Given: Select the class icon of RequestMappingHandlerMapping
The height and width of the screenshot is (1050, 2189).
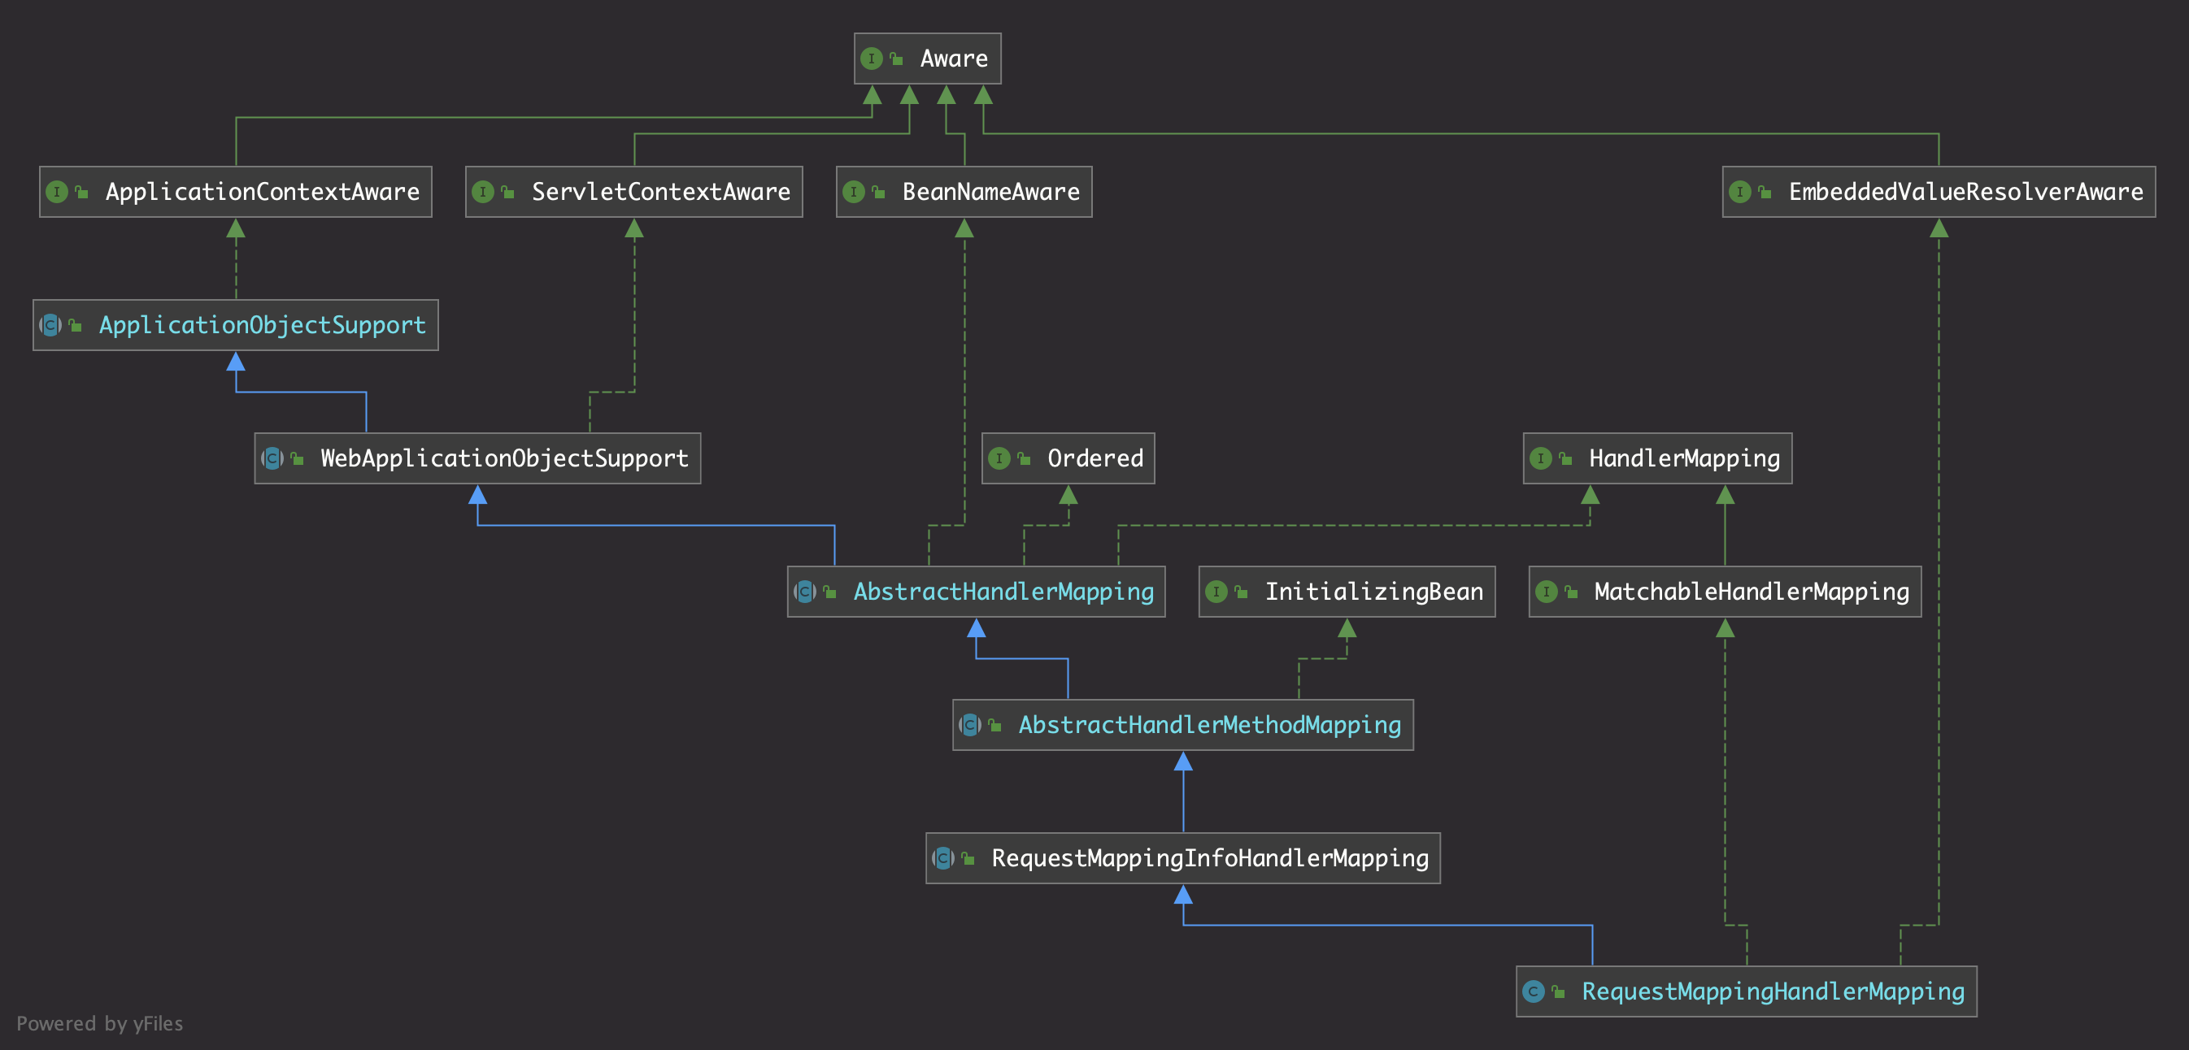Looking at the screenshot, I should pyautogui.click(x=1533, y=991).
